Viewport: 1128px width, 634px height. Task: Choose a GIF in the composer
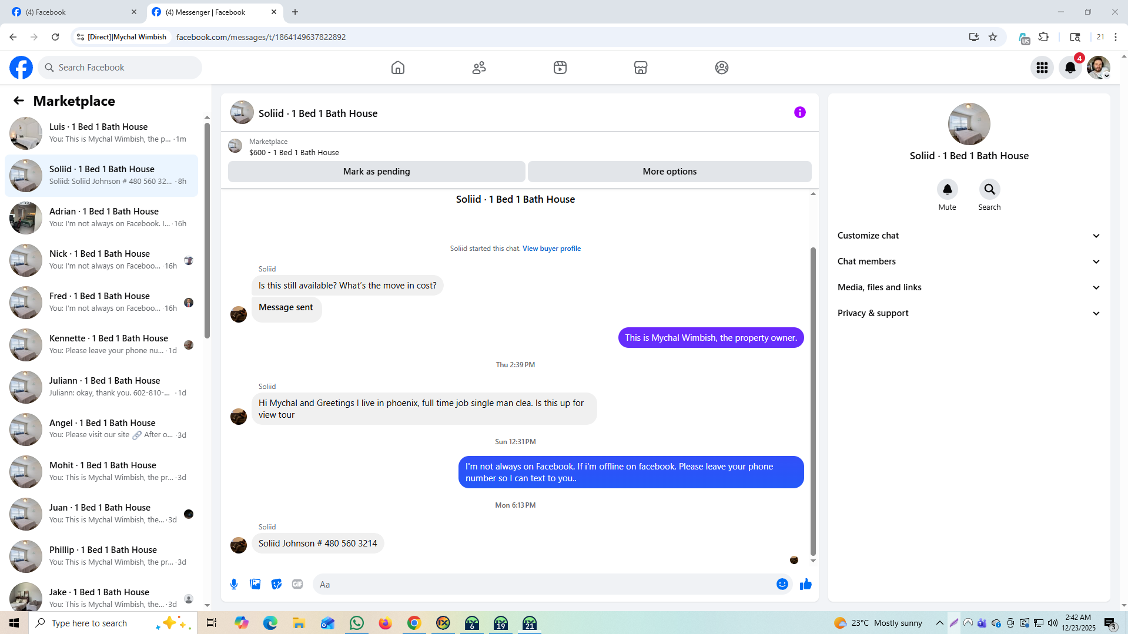297,584
